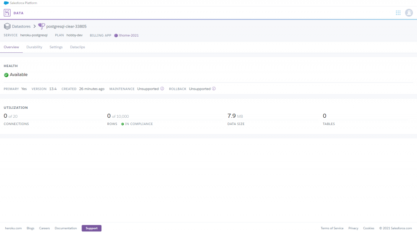The height and width of the screenshot is (233, 417).
Task: Click the heroku-postgresql service value
Action: point(34,35)
